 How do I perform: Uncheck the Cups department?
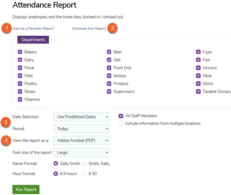click(x=198, y=52)
